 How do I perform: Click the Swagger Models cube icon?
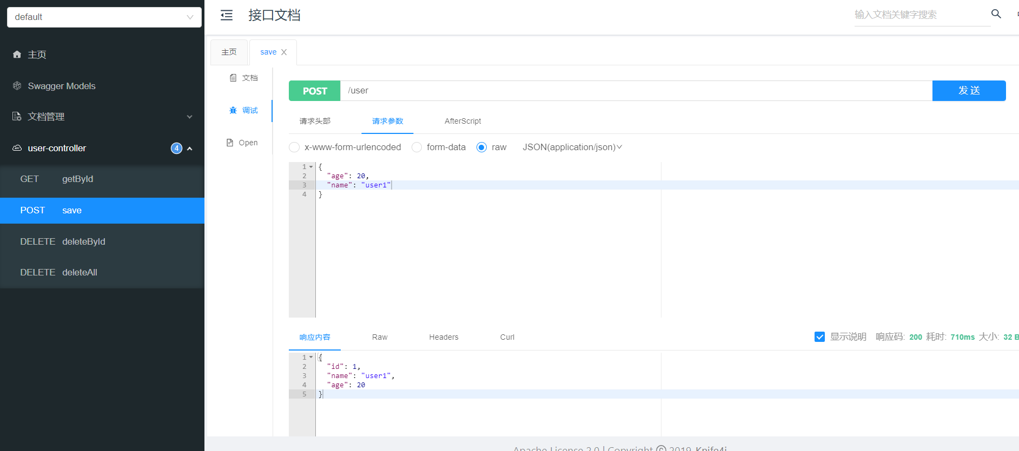point(17,86)
